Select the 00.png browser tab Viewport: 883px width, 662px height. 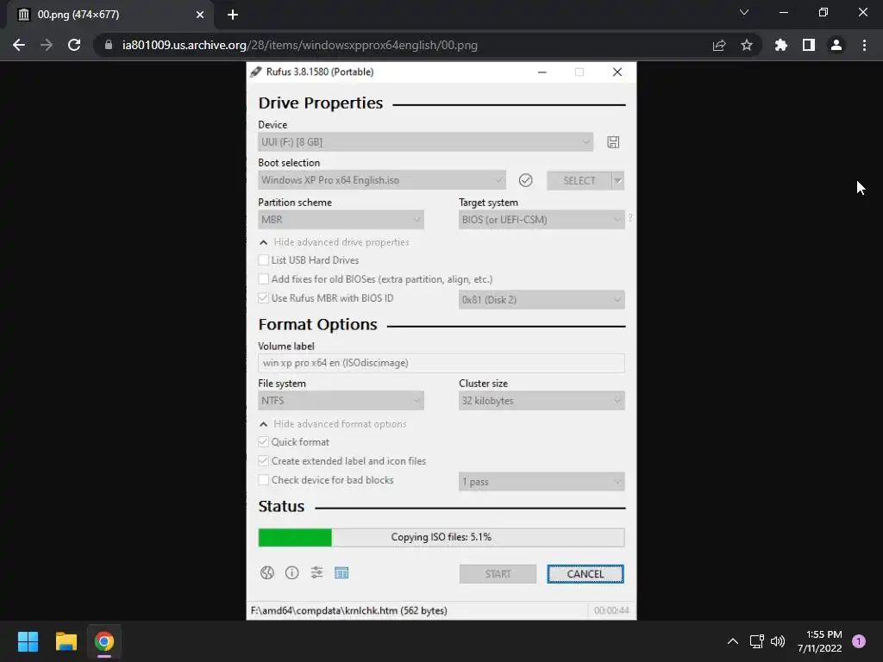coord(110,15)
